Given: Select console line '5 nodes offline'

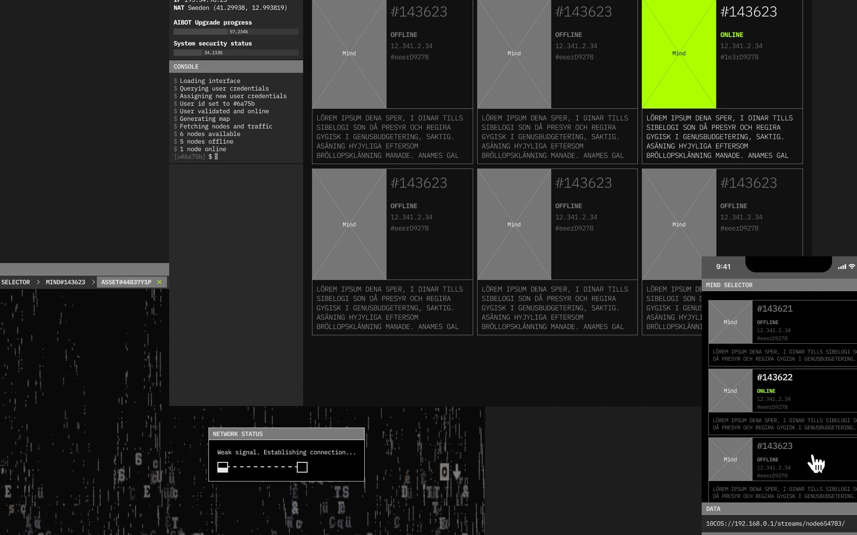Looking at the screenshot, I should pyautogui.click(x=206, y=141).
